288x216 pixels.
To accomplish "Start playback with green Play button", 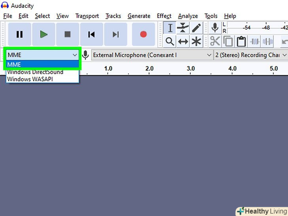I will point(44,34).
